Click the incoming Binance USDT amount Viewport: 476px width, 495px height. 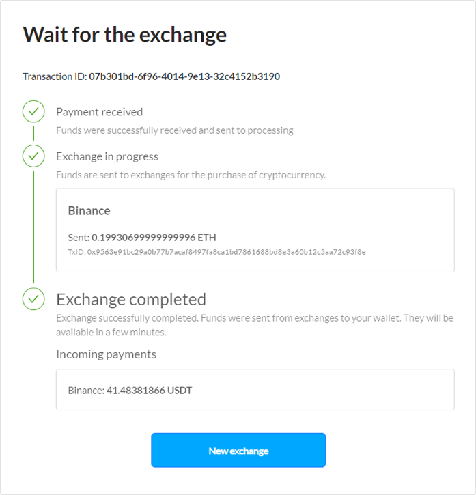[150, 391]
